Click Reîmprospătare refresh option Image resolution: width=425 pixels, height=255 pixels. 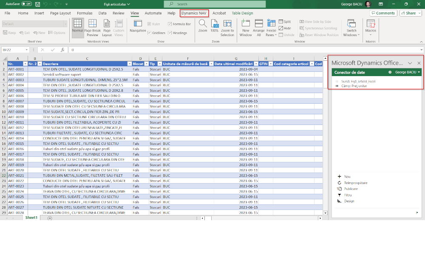pos(356,183)
